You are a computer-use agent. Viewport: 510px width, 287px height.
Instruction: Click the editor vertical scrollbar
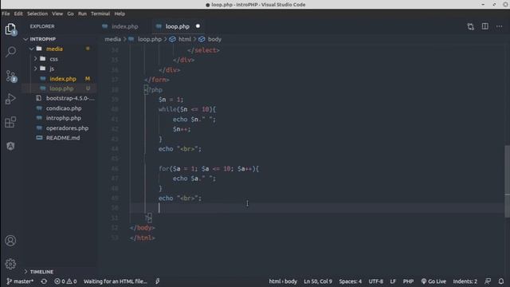507,181
